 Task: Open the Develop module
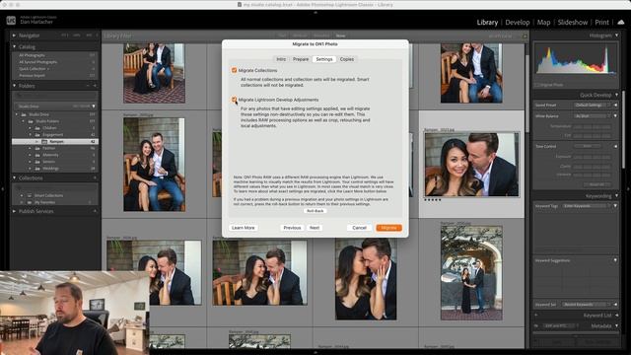click(x=518, y=23)
